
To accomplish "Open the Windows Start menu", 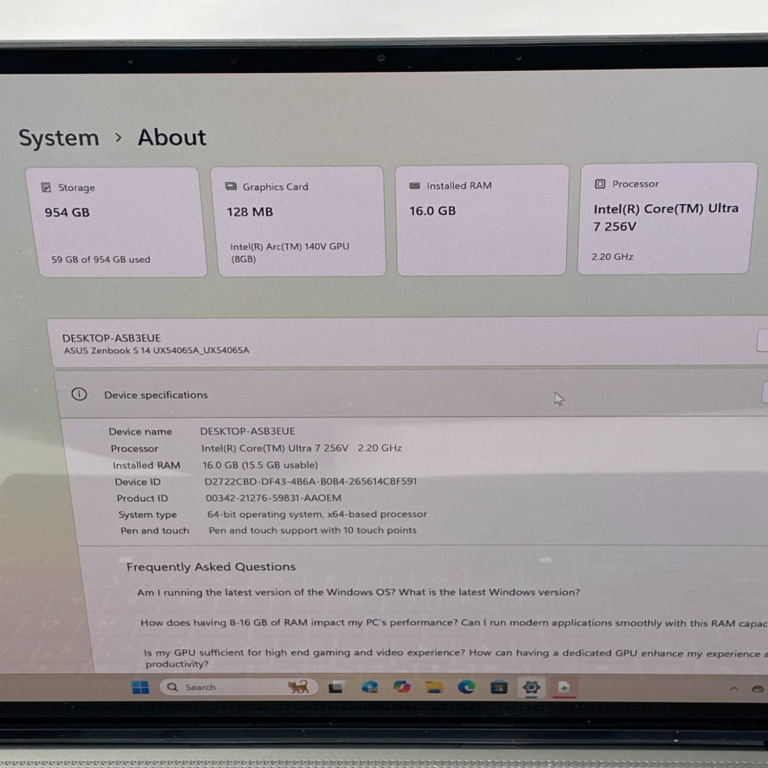I will (140, 687).
